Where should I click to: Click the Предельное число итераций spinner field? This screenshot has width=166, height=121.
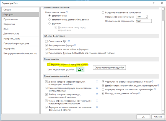point(142,17)
